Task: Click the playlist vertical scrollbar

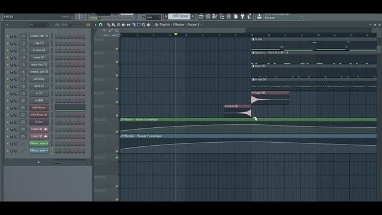Action: tap(379, 49)
